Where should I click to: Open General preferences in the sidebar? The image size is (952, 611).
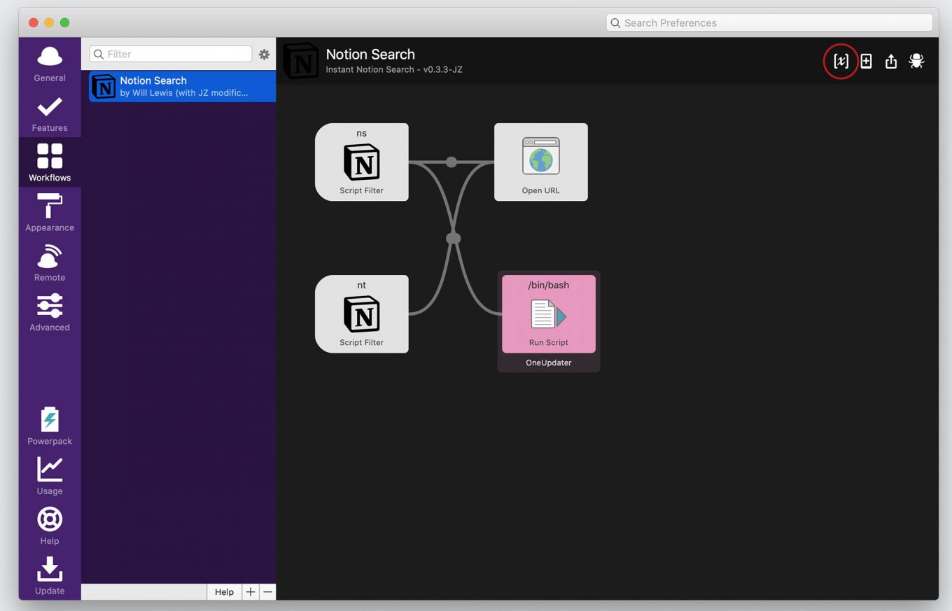click(49, 62)
